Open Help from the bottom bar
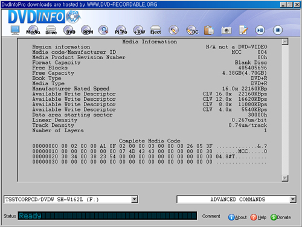The width and height of the screenshot is (302, 227). point(259,217)
